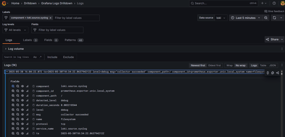Screen dimensions: 285x137
Task: Click the Grafana logo in top-left corner
Action: click(4, 3)
